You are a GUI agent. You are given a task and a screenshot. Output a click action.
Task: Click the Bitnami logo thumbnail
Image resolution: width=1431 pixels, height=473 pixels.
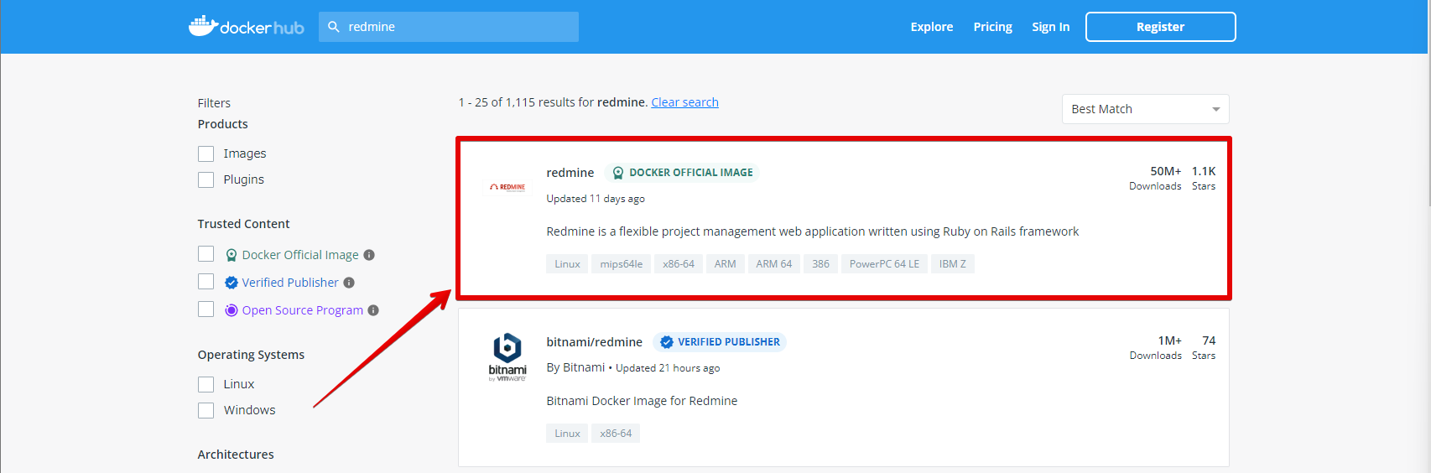pyautogui.click(x=507, y=357)
